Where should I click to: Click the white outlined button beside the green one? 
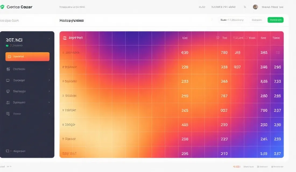pos(257,20)
